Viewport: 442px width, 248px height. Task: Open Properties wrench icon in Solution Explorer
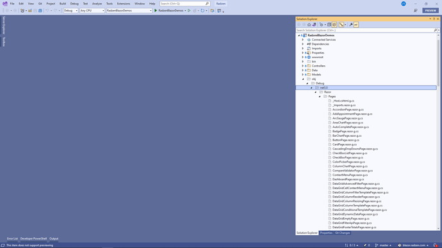pos(351,25)
